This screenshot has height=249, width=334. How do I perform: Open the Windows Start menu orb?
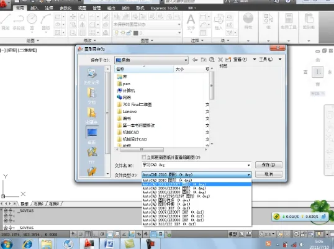coord(7,244)
